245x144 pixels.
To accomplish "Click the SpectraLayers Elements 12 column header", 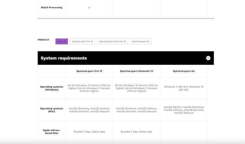I will [x=136, y=71].
